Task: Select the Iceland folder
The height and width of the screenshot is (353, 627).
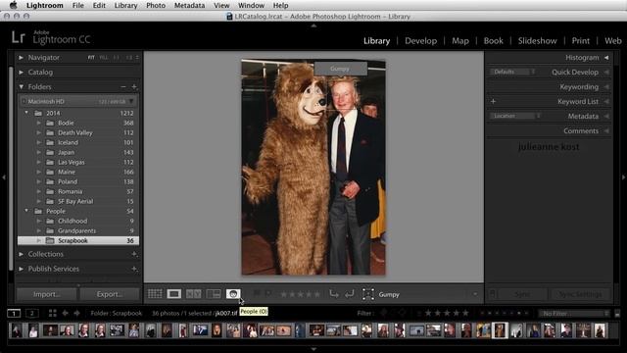Action: tap(68, 142)
